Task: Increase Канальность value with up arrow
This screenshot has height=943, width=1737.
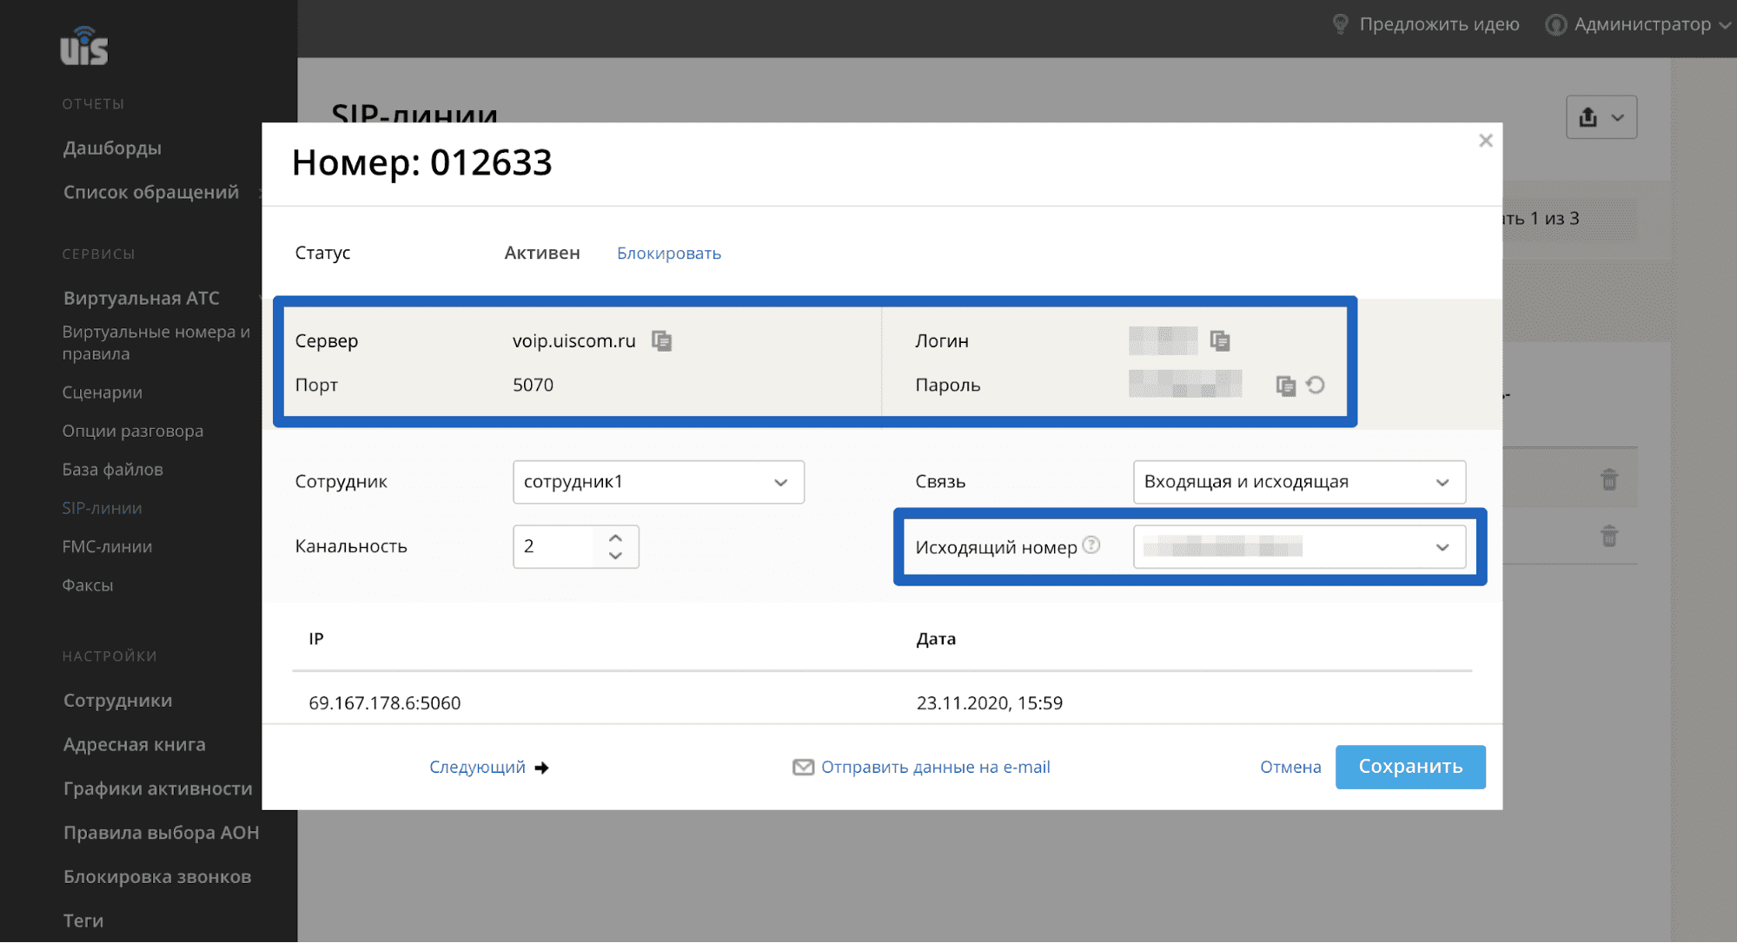Action: (x=615, y=537)
